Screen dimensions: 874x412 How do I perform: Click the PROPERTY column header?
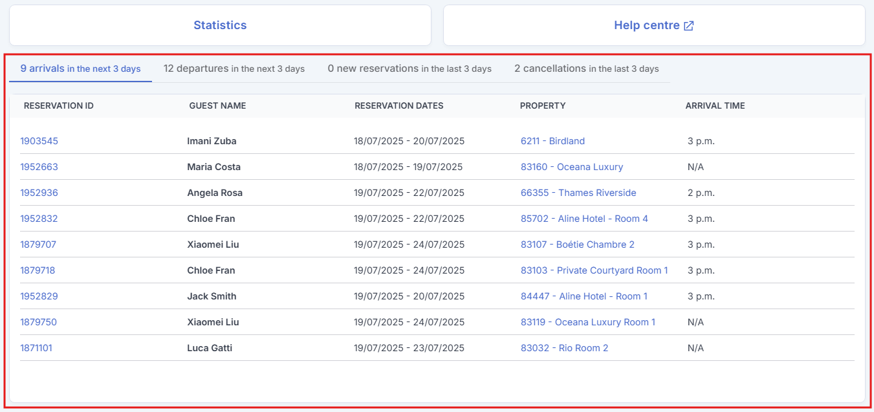click(543, 105)
